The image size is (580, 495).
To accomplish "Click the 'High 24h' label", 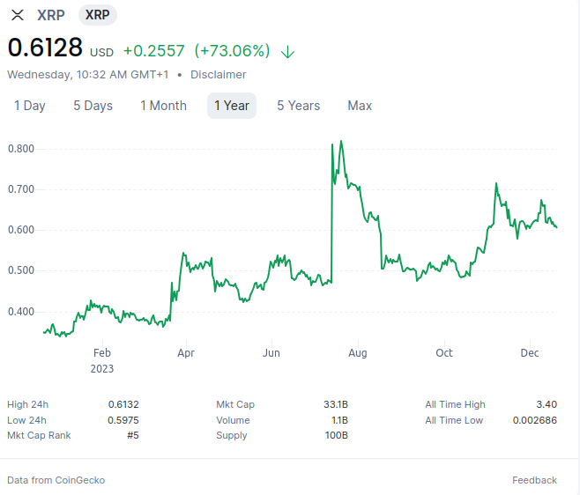I will 27,405.
